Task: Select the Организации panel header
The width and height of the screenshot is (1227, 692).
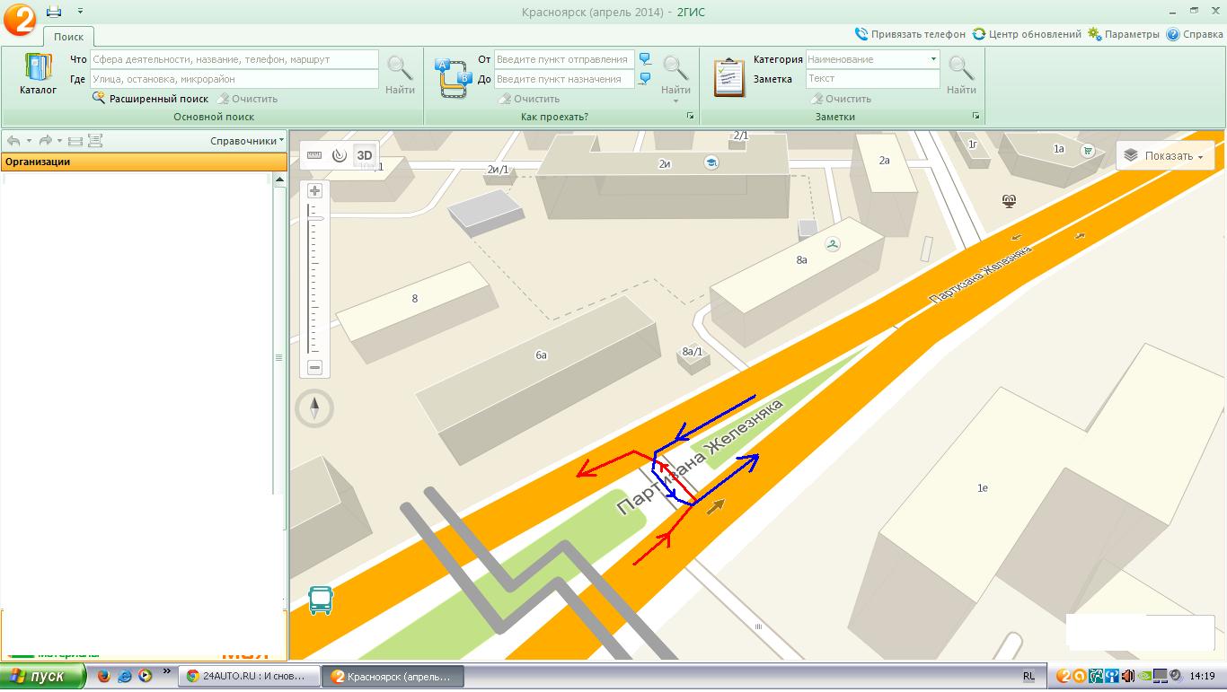Action: [144, 162]
